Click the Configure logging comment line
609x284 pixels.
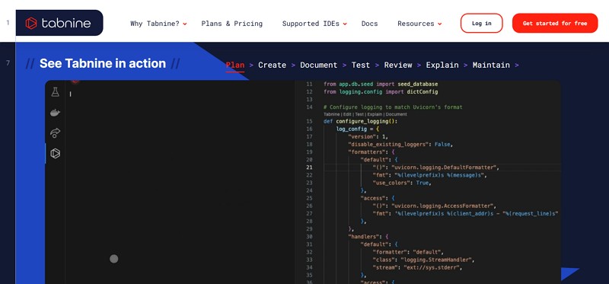pos(393,107)
